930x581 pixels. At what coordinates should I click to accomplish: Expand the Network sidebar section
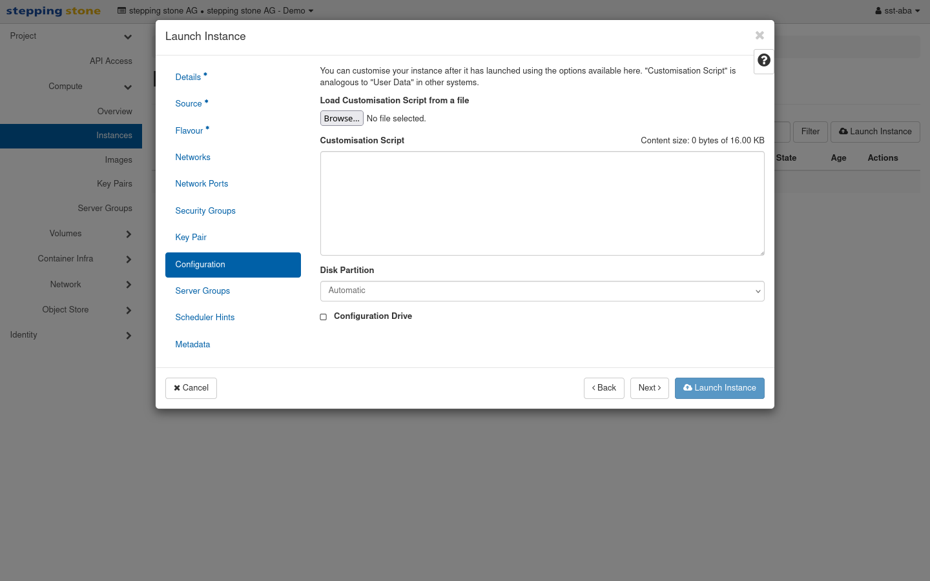point(71,285)
